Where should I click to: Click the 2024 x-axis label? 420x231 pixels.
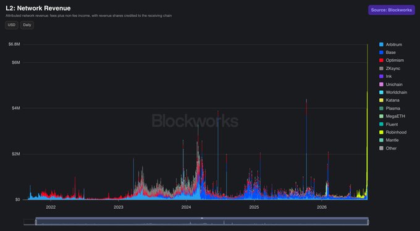[x=186, y=207]
